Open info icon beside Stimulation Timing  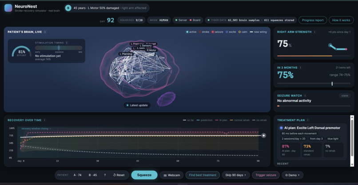[67, 43]
